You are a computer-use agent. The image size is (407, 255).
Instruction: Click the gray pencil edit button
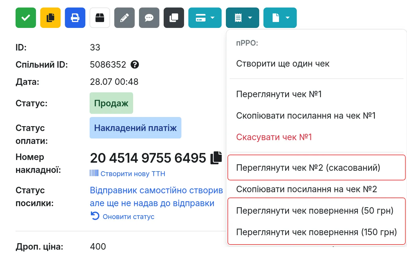point(124,18)
